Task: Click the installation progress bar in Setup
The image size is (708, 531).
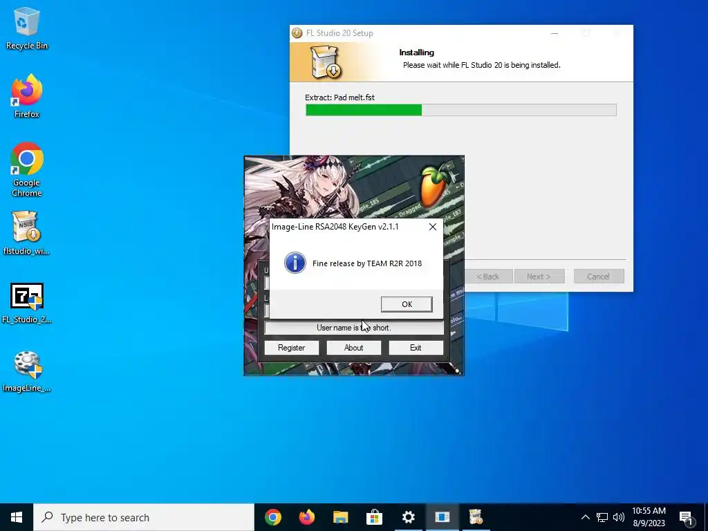Action: pyautogui.click(x=461, y=110)
